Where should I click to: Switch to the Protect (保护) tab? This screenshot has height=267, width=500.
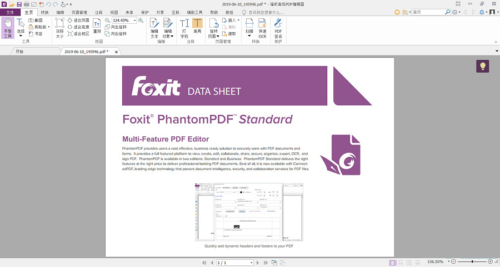point(145,12)
